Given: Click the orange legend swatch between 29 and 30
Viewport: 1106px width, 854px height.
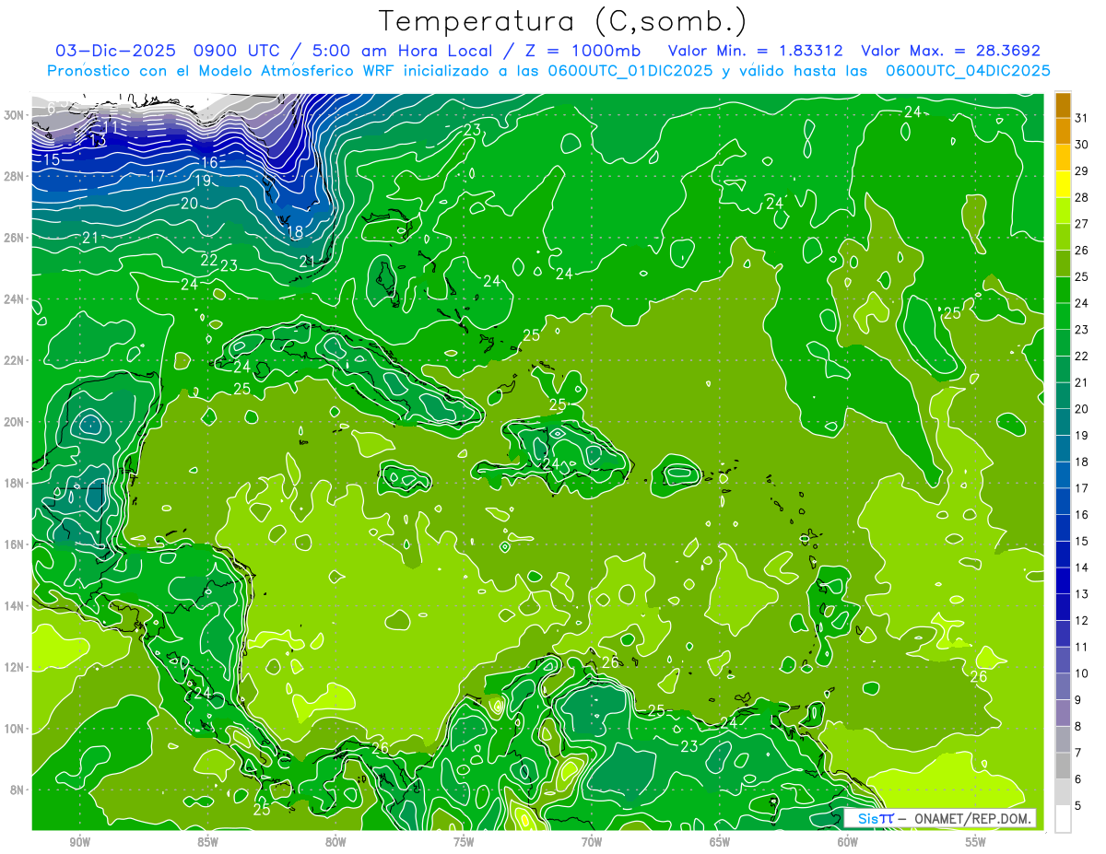Looking at the screenshot, I should (x=1063, y=157).
